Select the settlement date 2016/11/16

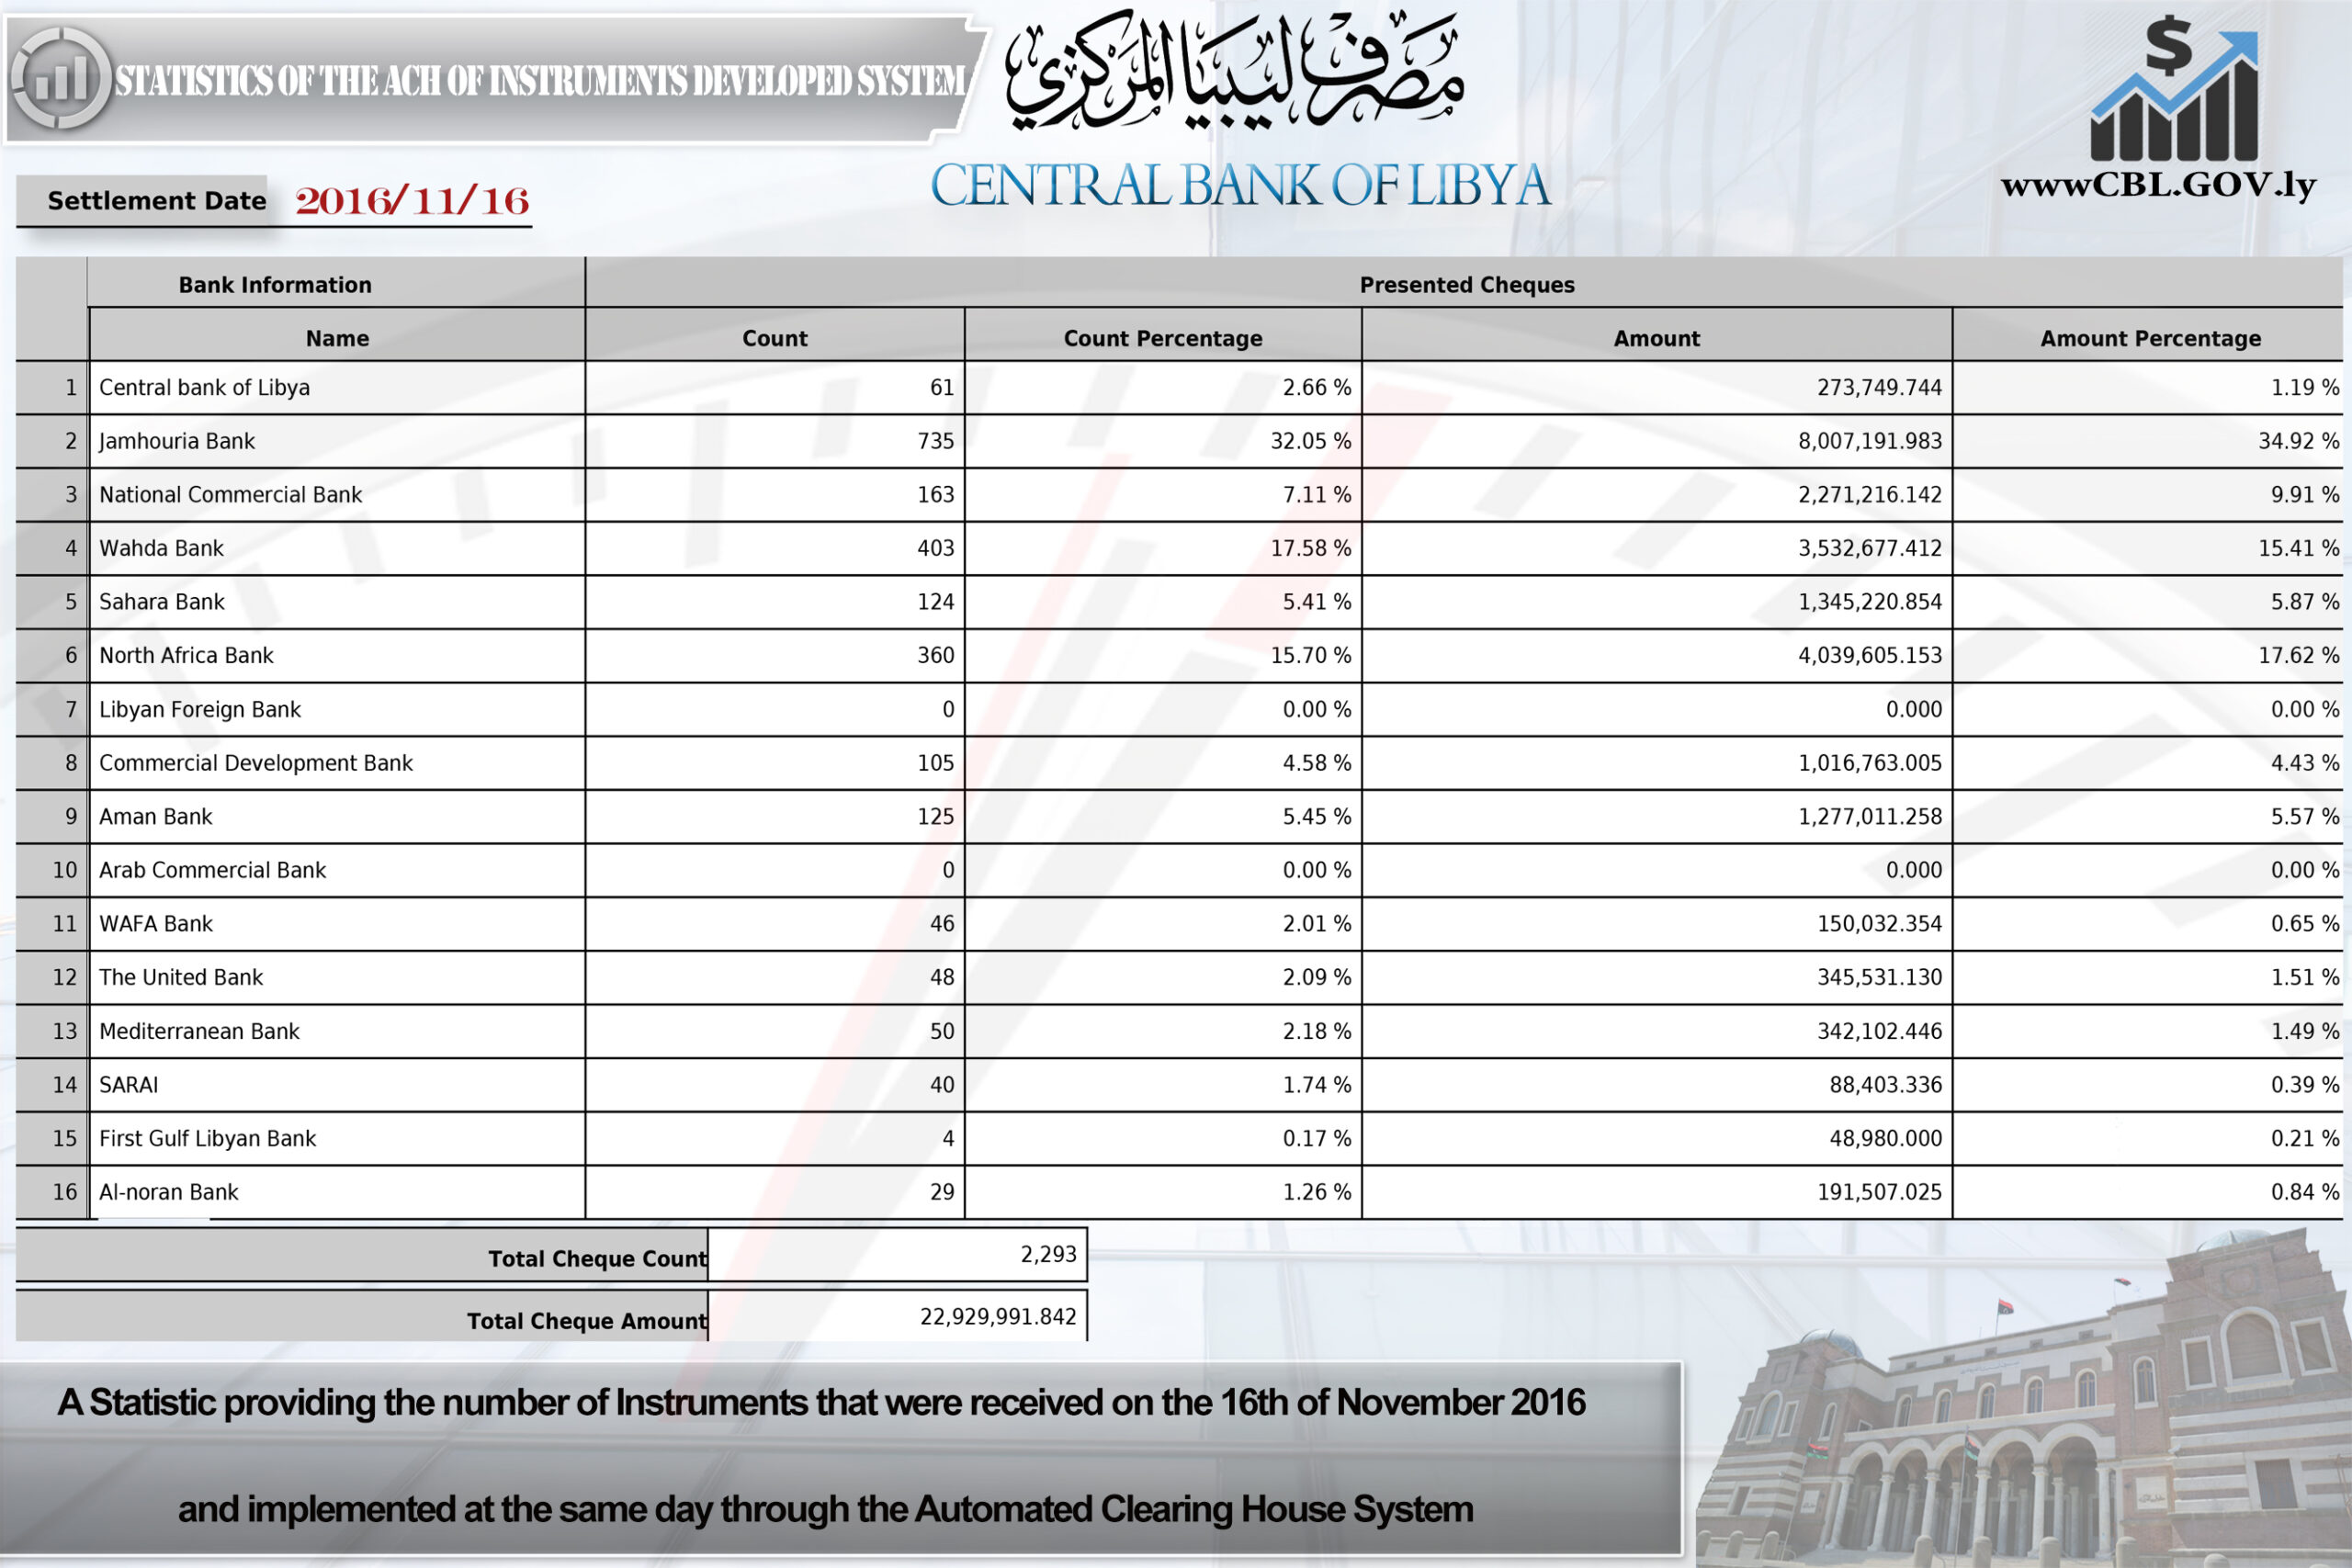click(412, 201)
